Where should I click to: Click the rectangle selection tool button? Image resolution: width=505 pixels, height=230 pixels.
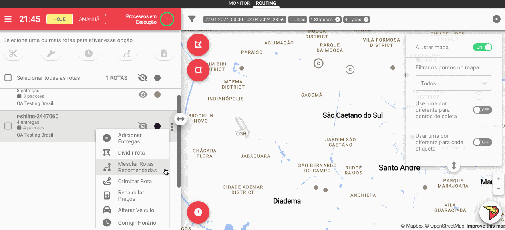tap(198, 70)
